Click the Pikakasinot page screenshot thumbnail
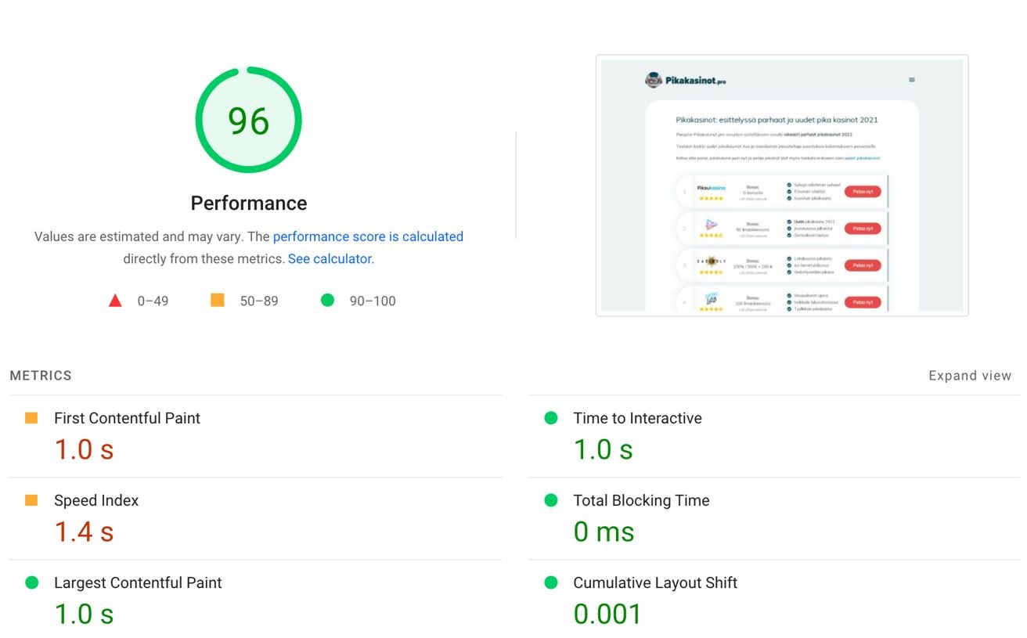This screenshot has width=1027, height=638. pyautogui.click(x=781, y=186)
